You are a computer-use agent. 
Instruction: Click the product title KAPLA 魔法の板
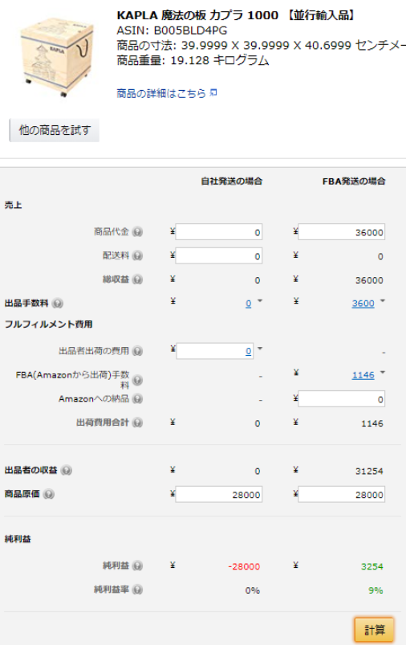[236, 15]
